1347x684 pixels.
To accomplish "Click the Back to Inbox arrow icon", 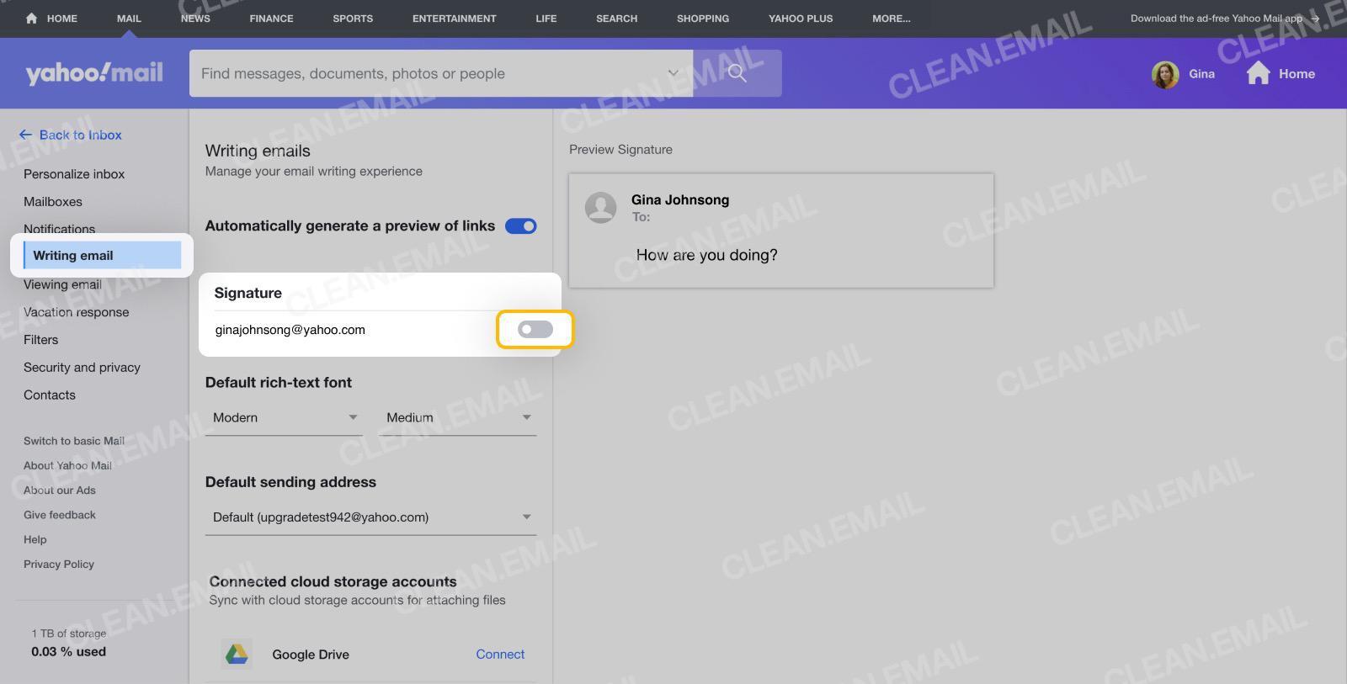I will (25, 135).
